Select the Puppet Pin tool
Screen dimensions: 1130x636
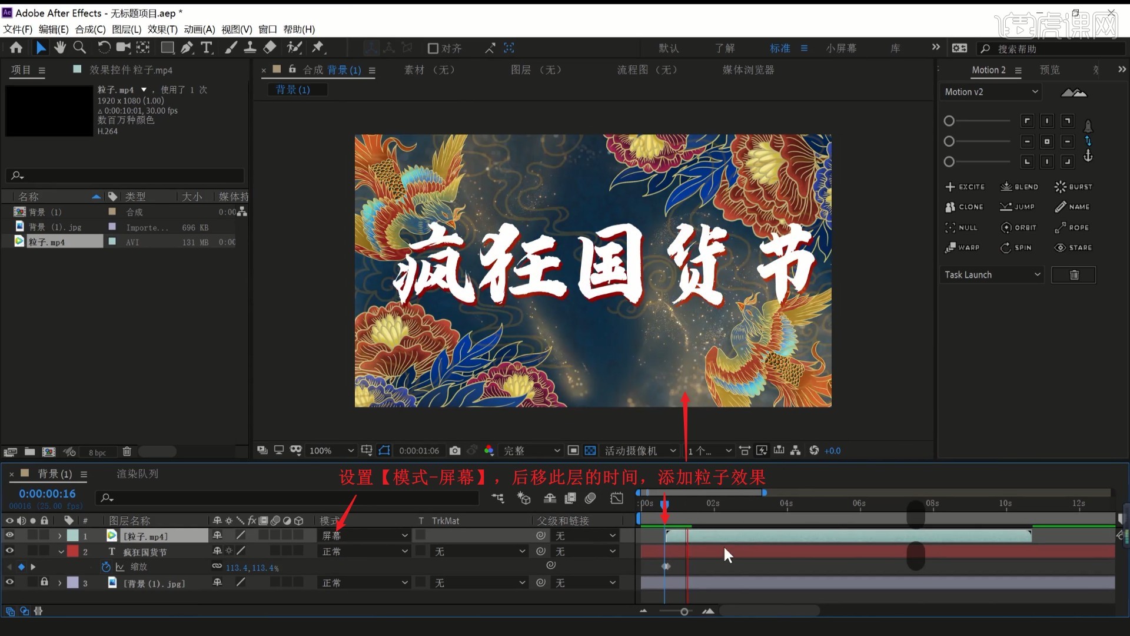click(x=318, y=48)
